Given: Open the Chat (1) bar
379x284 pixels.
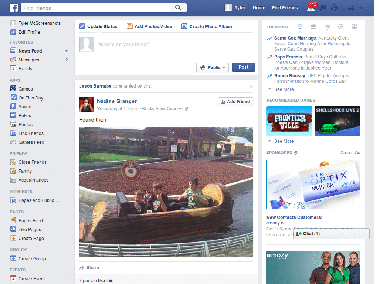Looking at the screenshot, I should [331, 234].
